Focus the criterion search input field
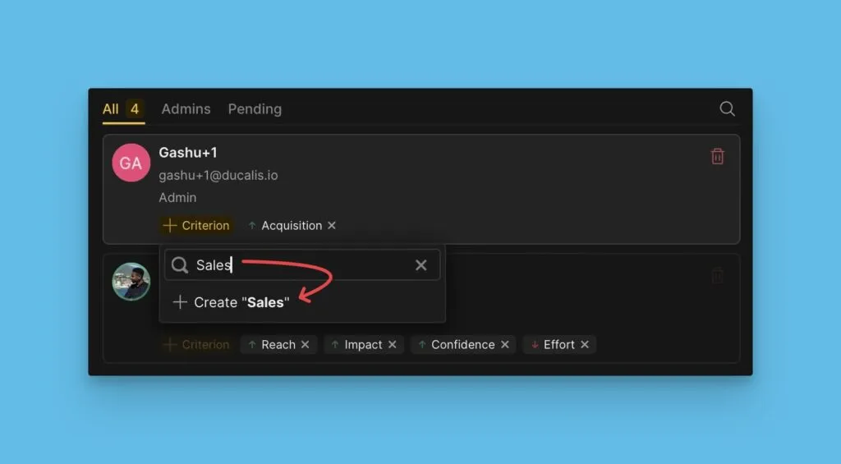This screenshot has width=841, height=464. click(x=300, y=265)
